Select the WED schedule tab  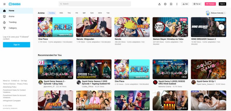click(x=61, y=13)
